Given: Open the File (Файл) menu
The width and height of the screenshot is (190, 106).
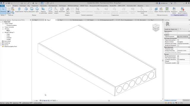Looking at the screenshot, I should coord(2,6).
